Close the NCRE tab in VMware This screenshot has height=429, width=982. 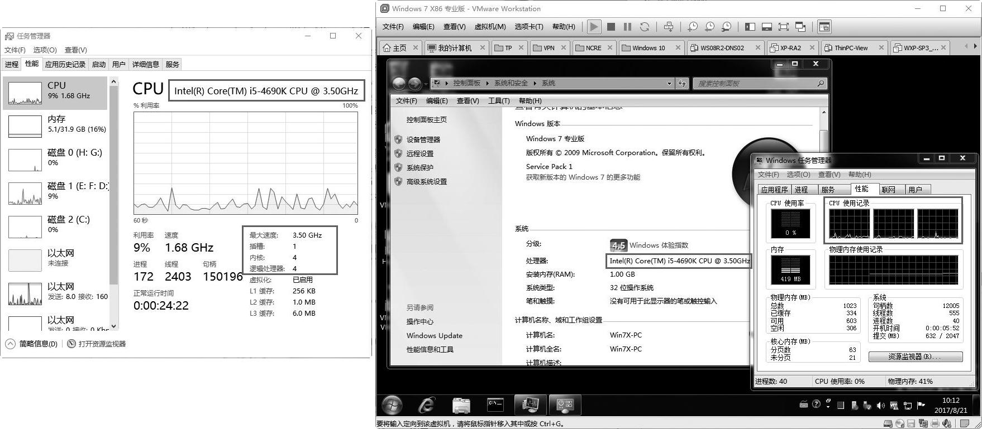(610, 47)
